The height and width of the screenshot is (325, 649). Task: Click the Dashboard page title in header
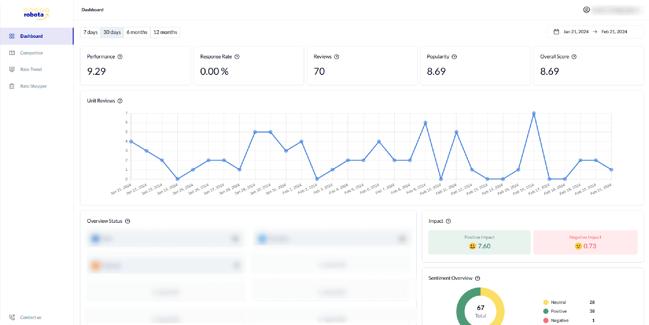(x=92, y=10)
